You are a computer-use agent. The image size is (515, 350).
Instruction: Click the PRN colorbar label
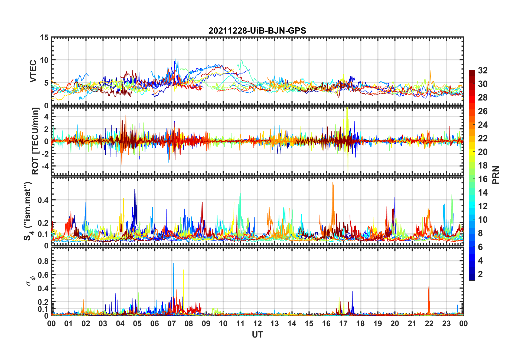(x=496, y=175)
